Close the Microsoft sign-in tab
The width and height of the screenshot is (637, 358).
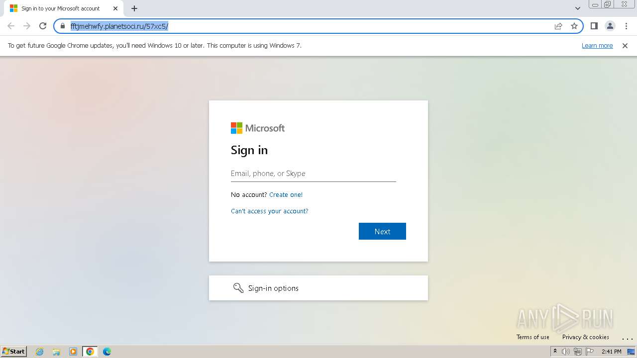point(115,8)
